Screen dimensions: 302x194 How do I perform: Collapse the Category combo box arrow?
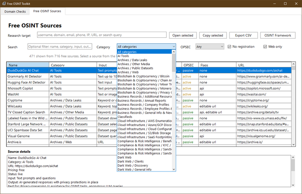pyautogui.click(x=174, y=47)
